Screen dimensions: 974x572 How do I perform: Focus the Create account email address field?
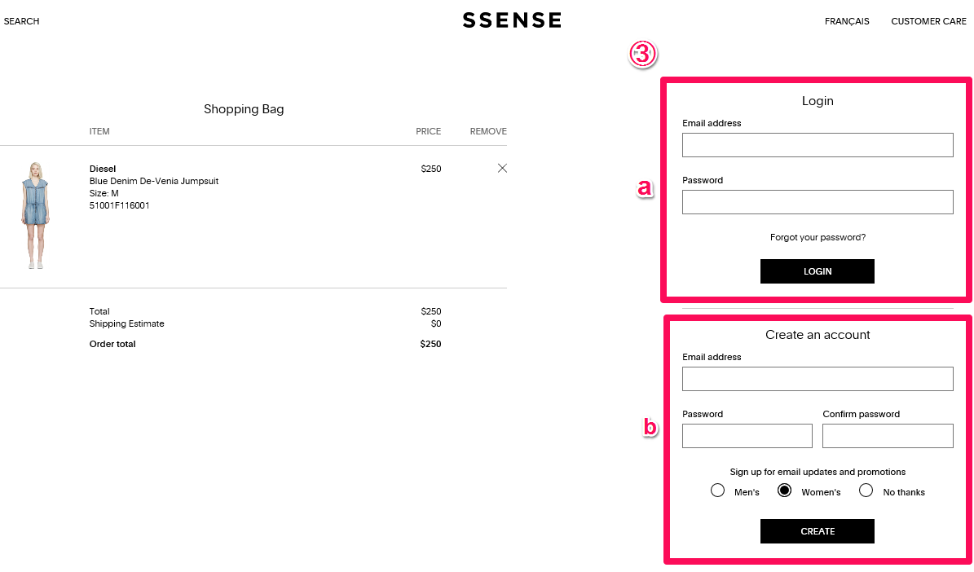click(818, 379)
